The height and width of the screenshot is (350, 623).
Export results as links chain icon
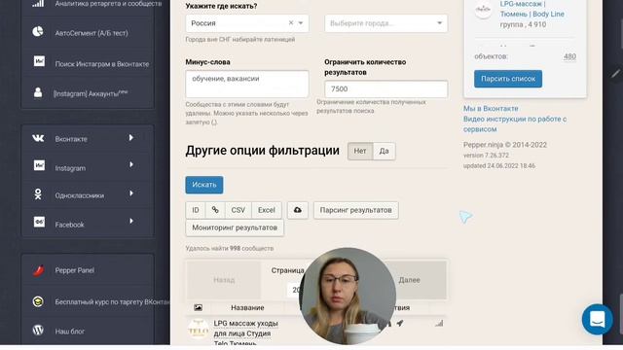(x=215, y=210)
